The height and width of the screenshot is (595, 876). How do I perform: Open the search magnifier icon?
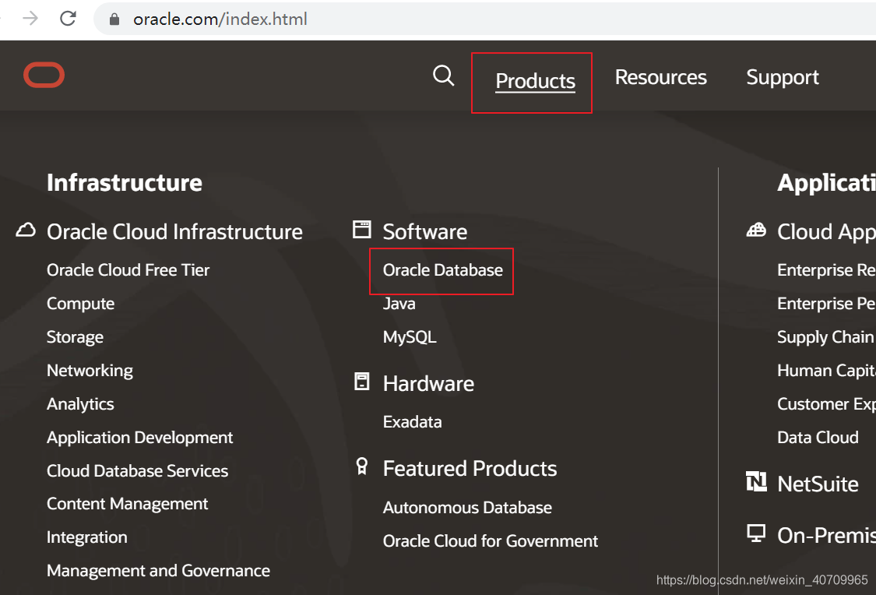444,76
